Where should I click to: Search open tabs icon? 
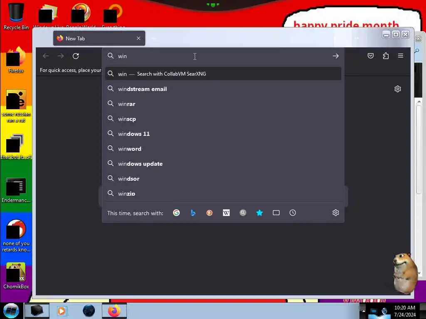click(276, 213)
